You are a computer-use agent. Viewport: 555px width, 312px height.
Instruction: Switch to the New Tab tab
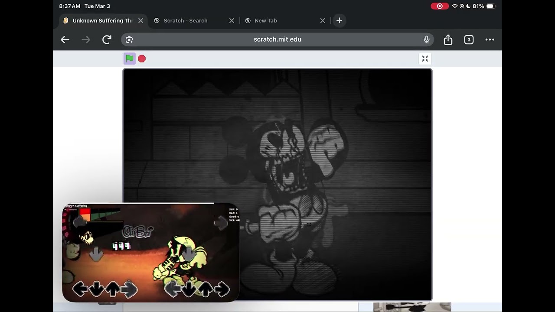coord(266,20)
